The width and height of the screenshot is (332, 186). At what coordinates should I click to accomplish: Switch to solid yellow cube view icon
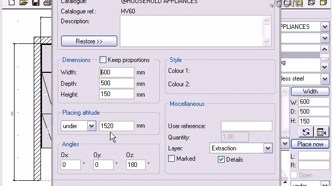(323, 3)
